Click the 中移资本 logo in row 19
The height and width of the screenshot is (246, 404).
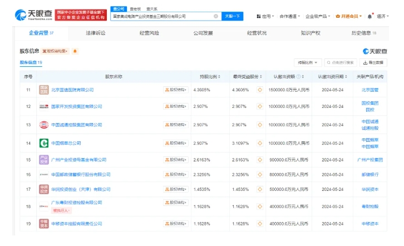[x=44, y=224]
